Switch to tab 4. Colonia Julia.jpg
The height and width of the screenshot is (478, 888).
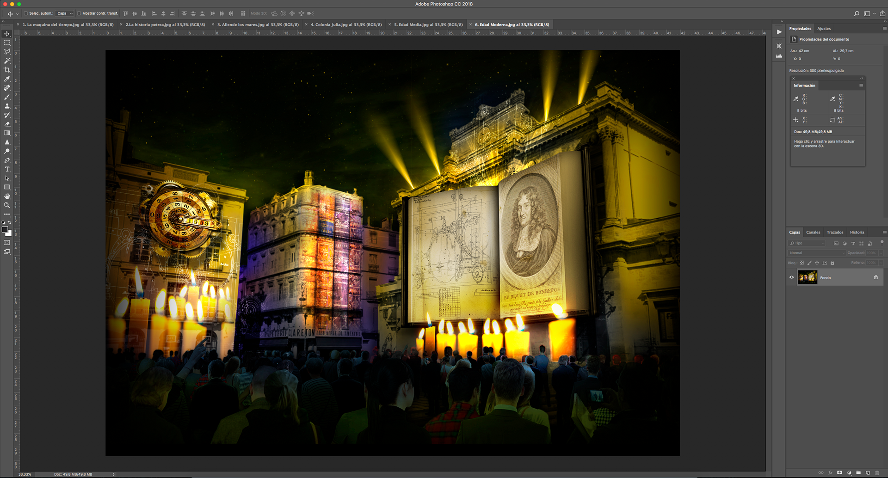pos(346,25)
